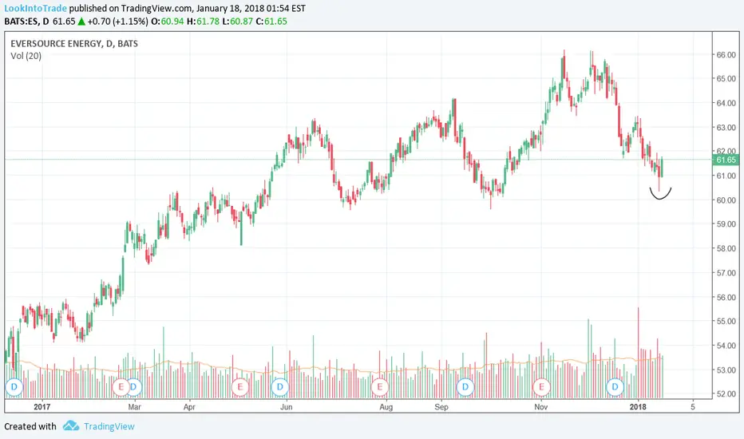Click the 64.00 price axis label
Screen dimensions: 744x439
click(726, 103)
